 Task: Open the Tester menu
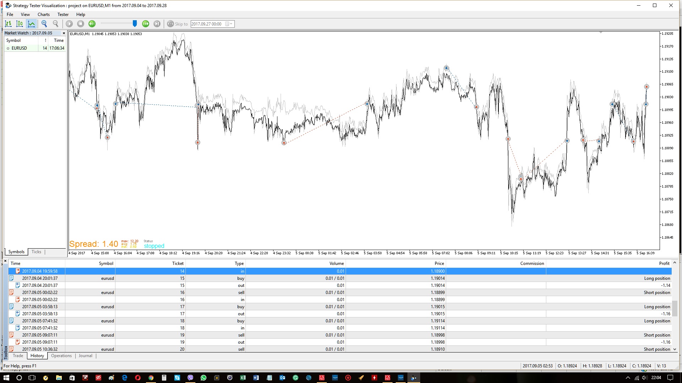point(63,15)
